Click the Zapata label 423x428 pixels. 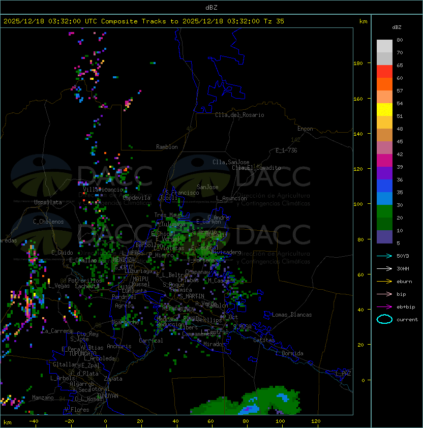tap(113, 379)
